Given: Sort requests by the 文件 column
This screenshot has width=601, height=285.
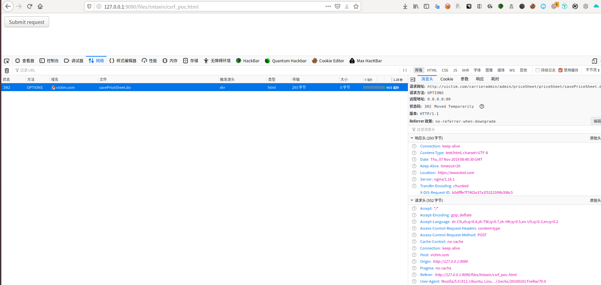Looking at the screenshot, I should 158,80.
